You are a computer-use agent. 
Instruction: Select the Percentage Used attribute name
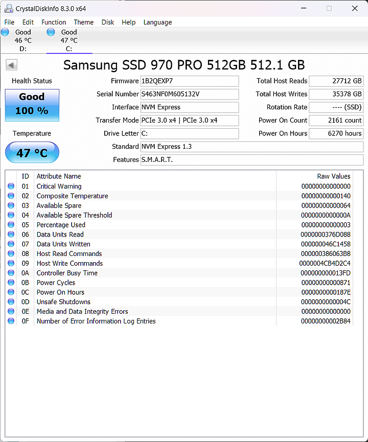tap(61, 225)
